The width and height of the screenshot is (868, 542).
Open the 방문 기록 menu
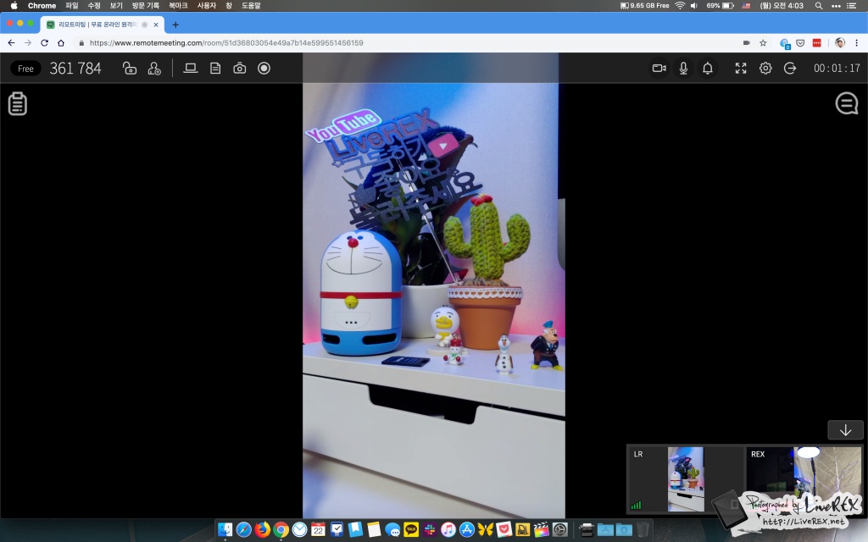[x=145, y=6]
